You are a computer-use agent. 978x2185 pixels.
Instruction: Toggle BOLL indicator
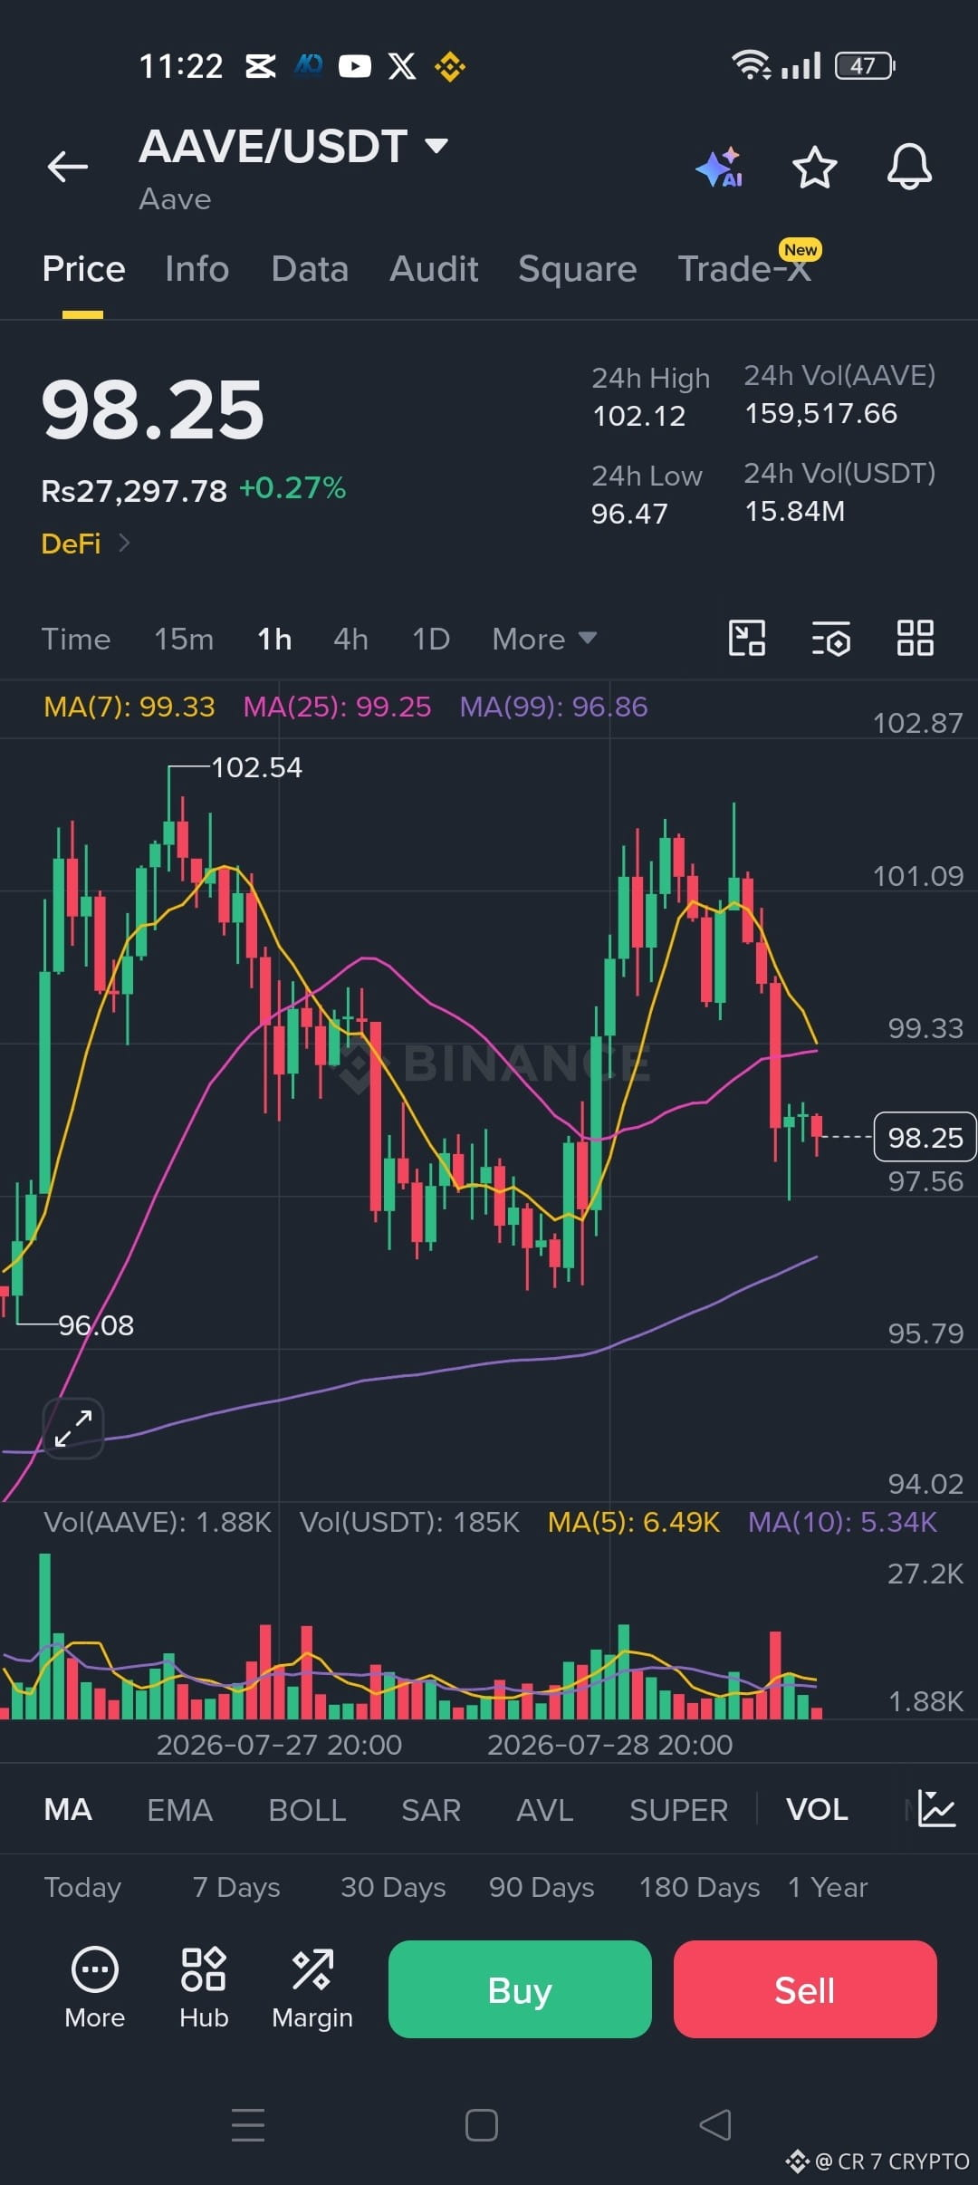[307, 1809]
